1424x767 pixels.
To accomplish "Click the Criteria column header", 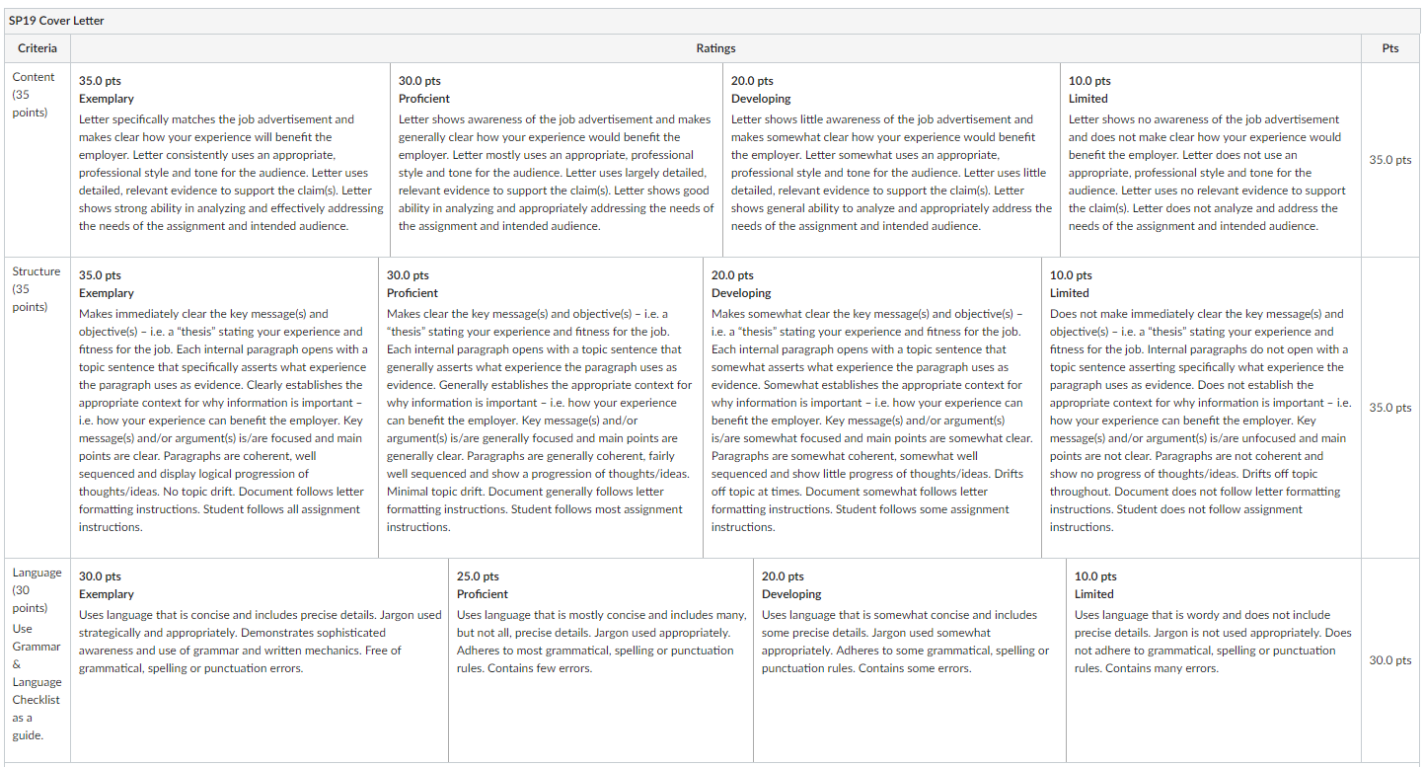I will (37, 47).
